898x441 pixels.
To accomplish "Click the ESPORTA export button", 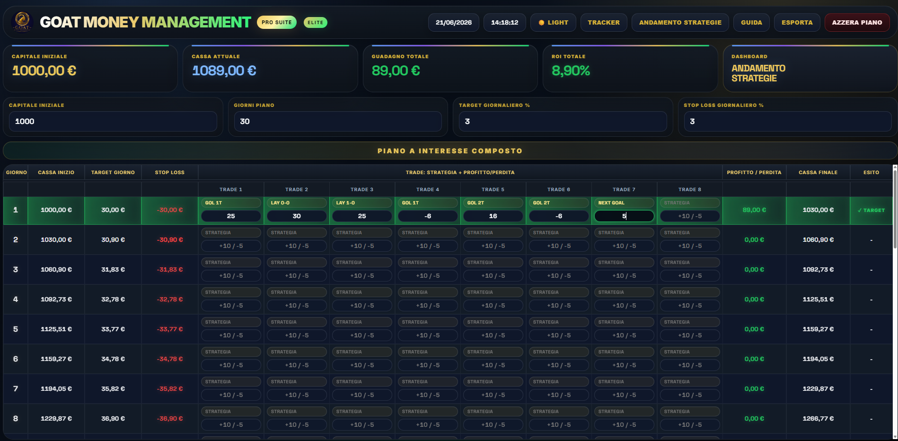I will click(x=797, y=22).
